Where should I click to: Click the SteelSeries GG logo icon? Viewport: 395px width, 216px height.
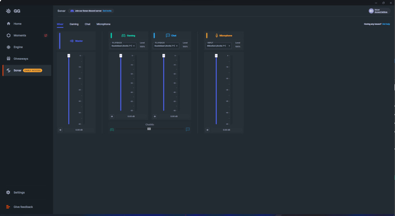8,11
